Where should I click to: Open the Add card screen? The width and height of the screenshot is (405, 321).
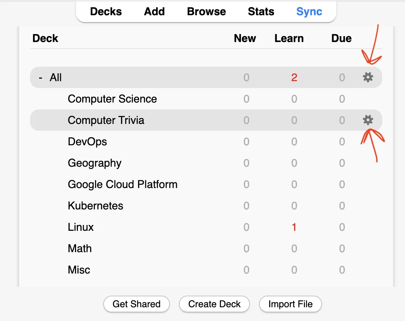tap(154, 12)
